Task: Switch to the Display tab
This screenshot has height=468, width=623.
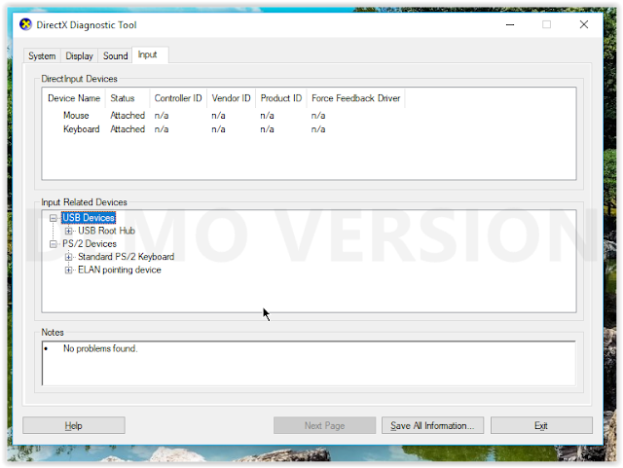Action: (79, 56)
